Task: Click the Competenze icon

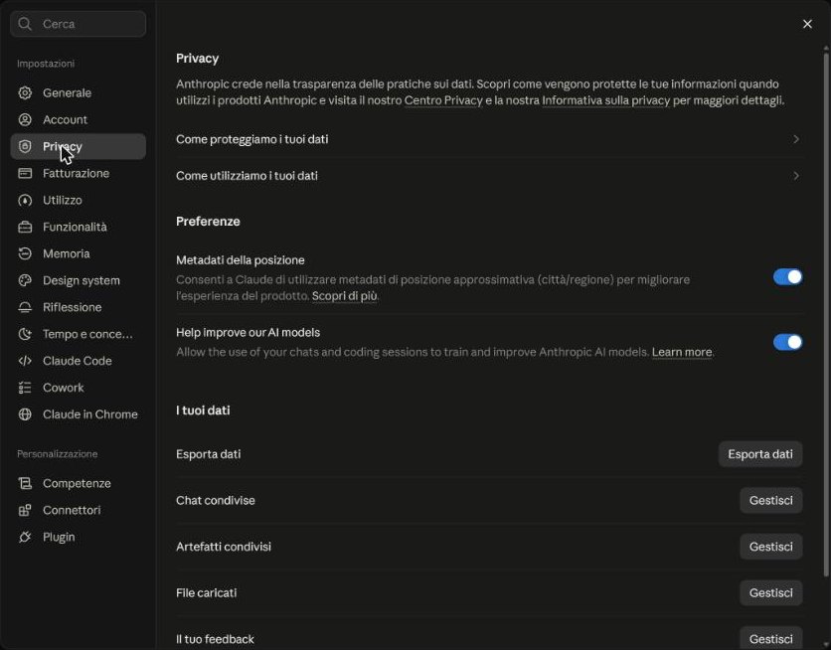Action: click(25, 483)
